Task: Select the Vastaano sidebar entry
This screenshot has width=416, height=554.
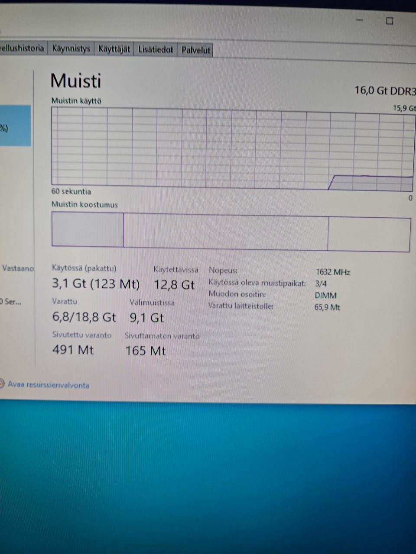Action: [x=18, y=268]
